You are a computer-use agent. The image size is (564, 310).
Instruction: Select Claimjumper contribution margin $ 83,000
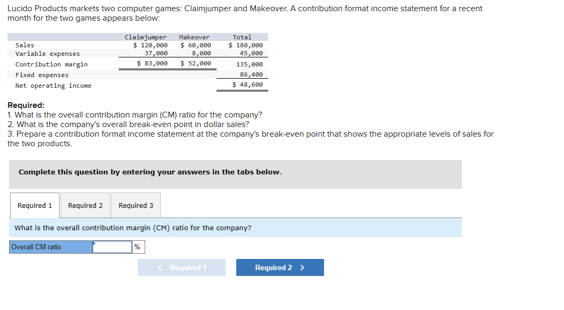(x=152, y=63)
